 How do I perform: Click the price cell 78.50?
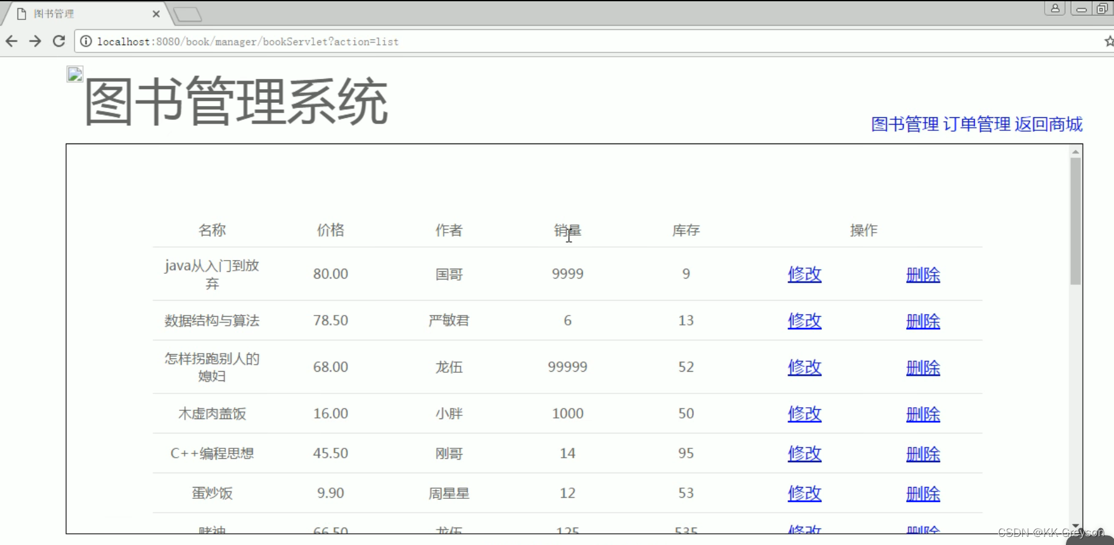click(331, 321)
